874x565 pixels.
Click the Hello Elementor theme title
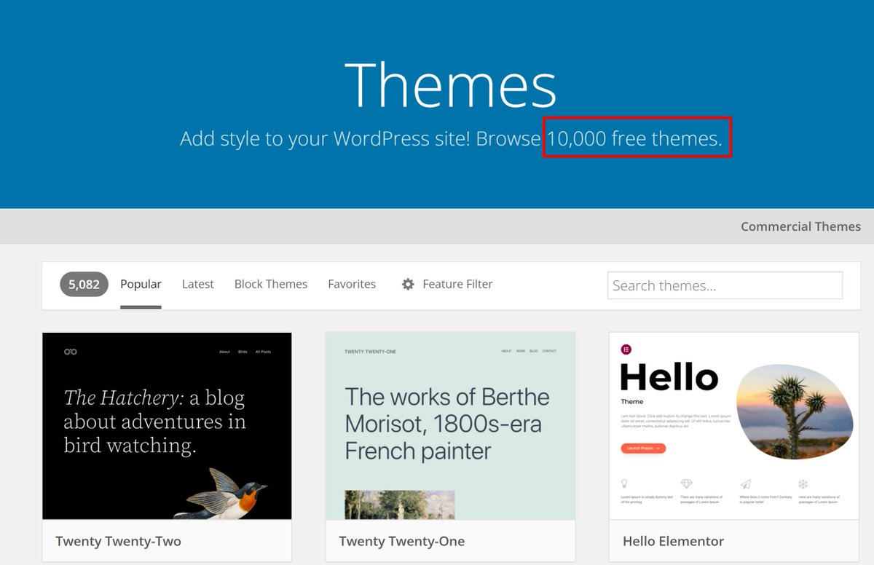click(x=673, y=541)
